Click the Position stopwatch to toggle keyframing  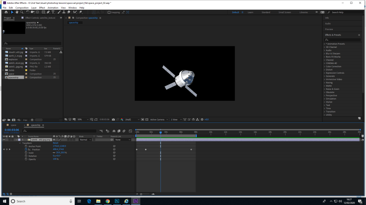click(25, 149)
